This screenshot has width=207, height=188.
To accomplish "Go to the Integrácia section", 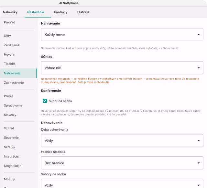I will pos(18,156).
